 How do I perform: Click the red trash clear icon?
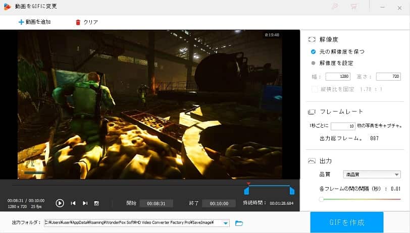coord(78,22)
